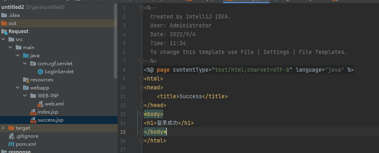
Task: Click the .gitignore file icon
Action: (11, 136)
